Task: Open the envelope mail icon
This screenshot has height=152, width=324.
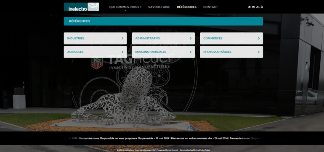Action: 253,7
